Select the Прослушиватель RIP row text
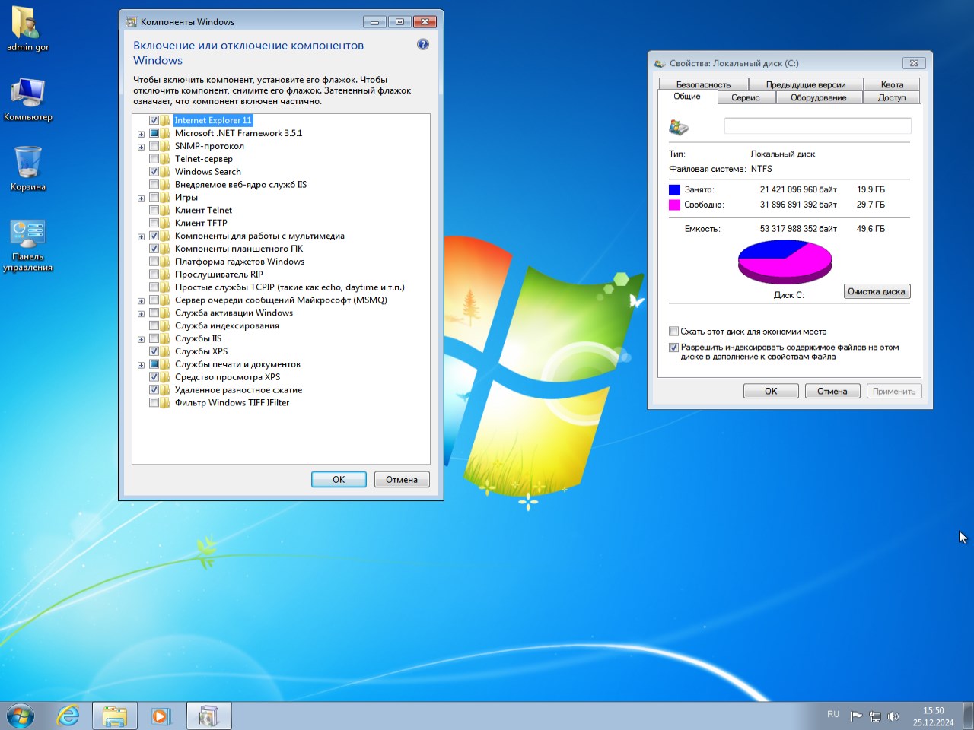The height and width of the screenshot is (730, 974). [x=219, y=275]
